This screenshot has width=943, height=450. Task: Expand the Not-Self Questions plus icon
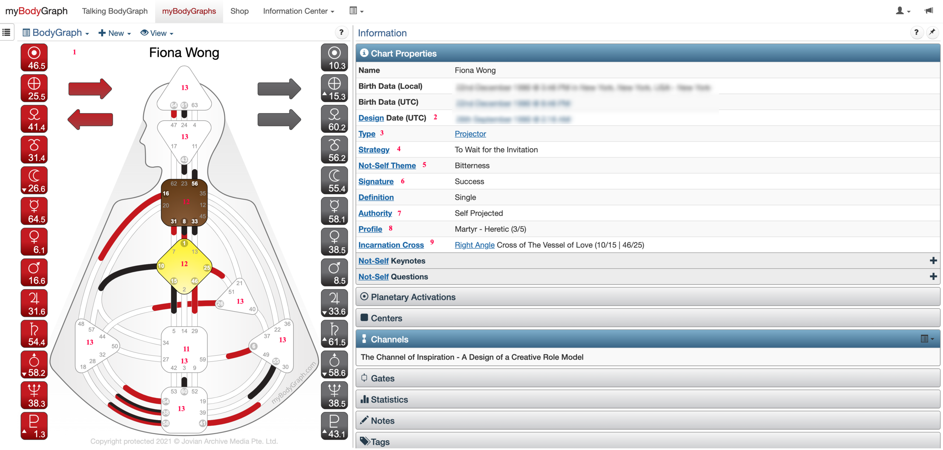coord(933,277)
